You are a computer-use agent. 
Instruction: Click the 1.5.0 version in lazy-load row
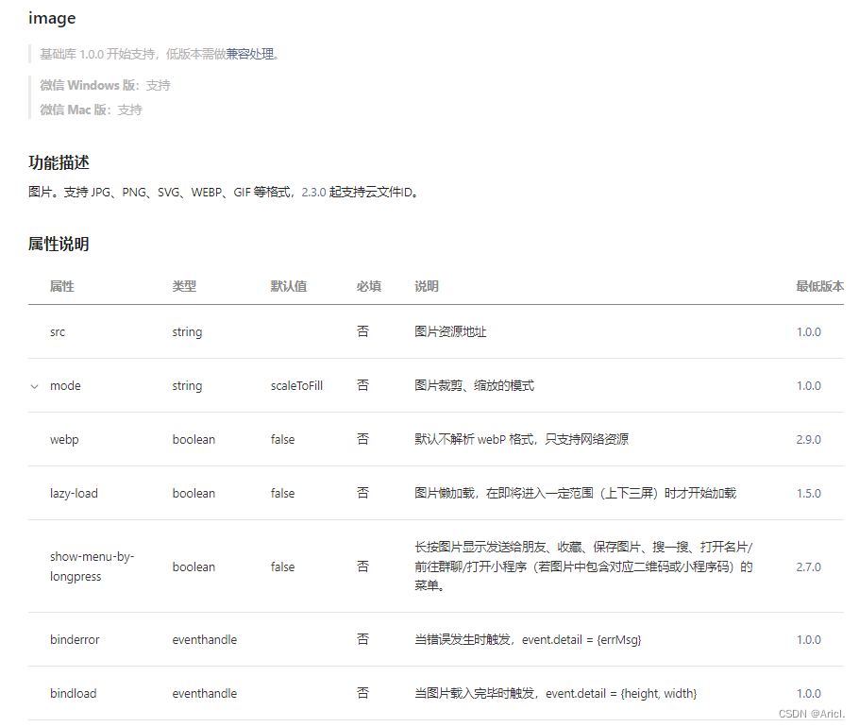[809, 493]
